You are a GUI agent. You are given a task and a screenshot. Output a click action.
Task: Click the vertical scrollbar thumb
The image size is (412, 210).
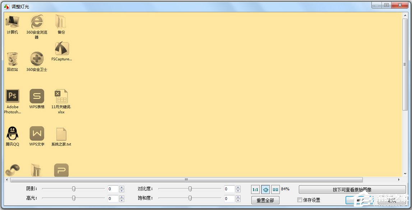click(405, 64)
